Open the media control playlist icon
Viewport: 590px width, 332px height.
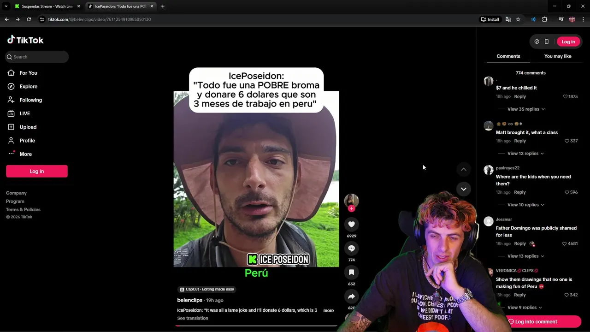(x=561, y=19)
